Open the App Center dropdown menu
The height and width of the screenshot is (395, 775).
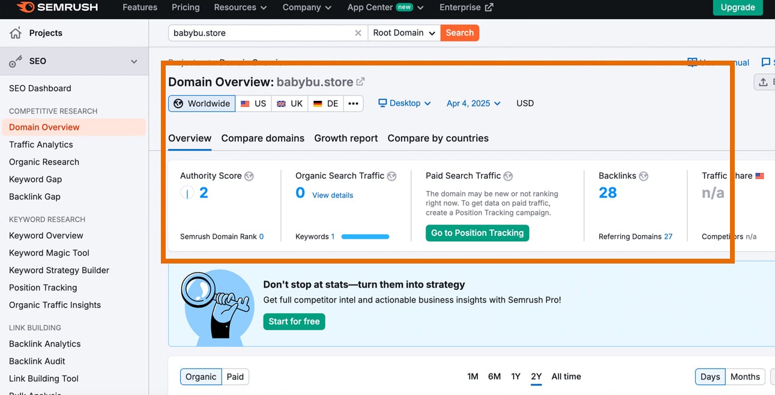point(385,7)
